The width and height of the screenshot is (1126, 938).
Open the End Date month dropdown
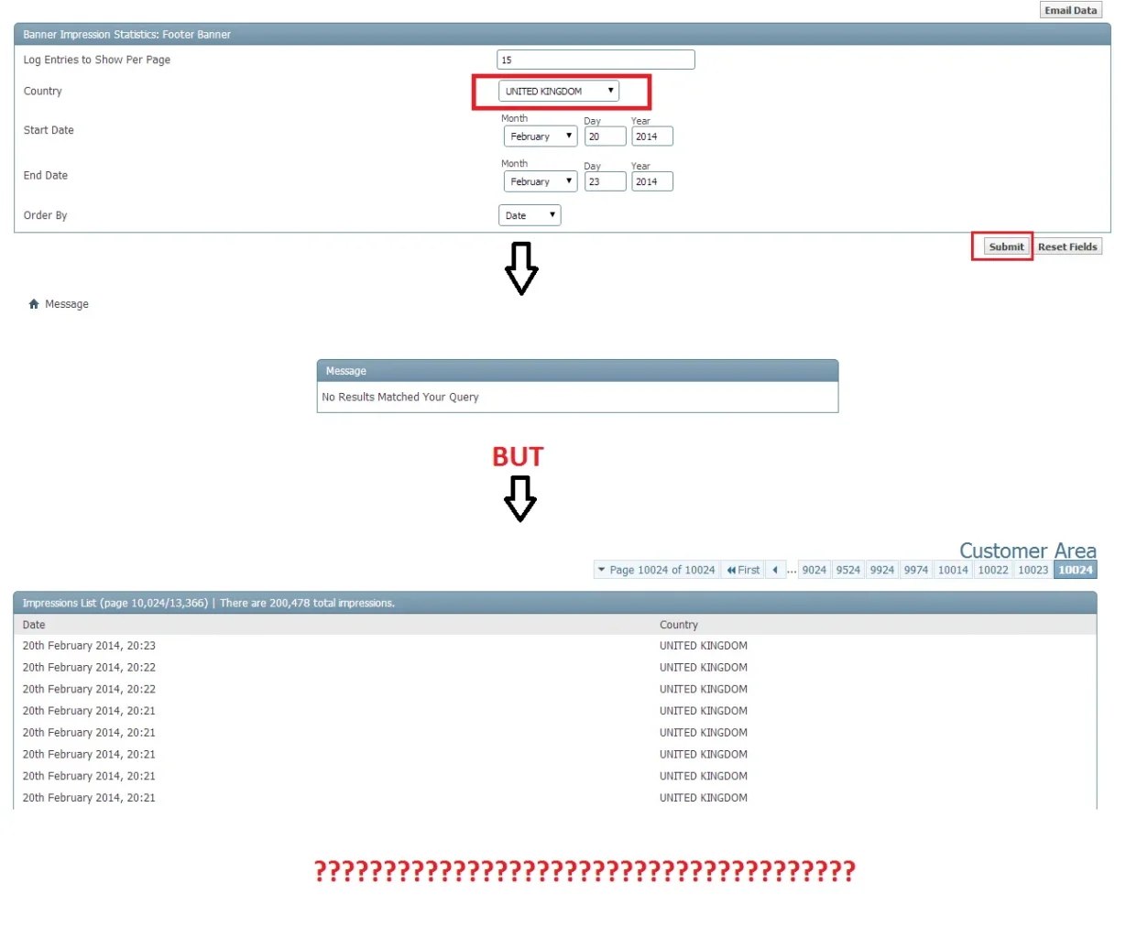pos(541,181)
